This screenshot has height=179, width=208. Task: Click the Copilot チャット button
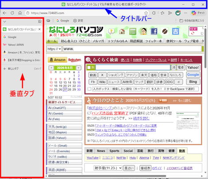198,13
